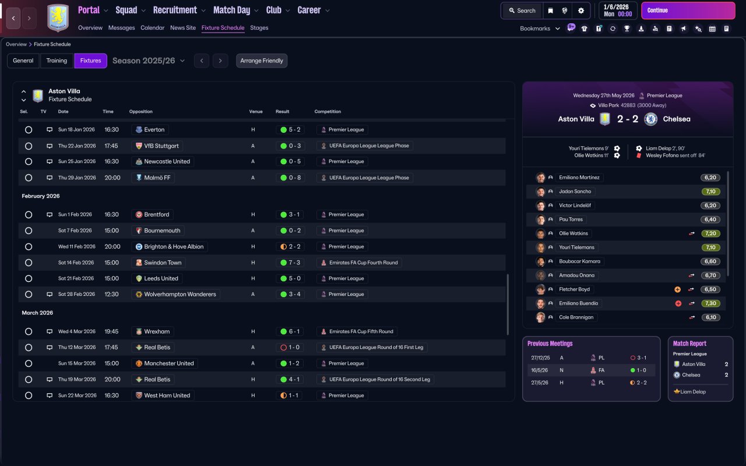The width and height of the screenshot is (746, 466).
Task: Click the Arrange Friendly button
Action: coord(262,61)
